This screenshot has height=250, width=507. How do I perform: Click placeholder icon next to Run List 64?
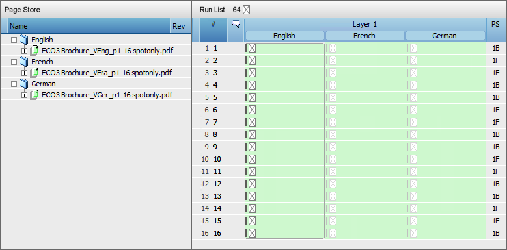[247, 10]
